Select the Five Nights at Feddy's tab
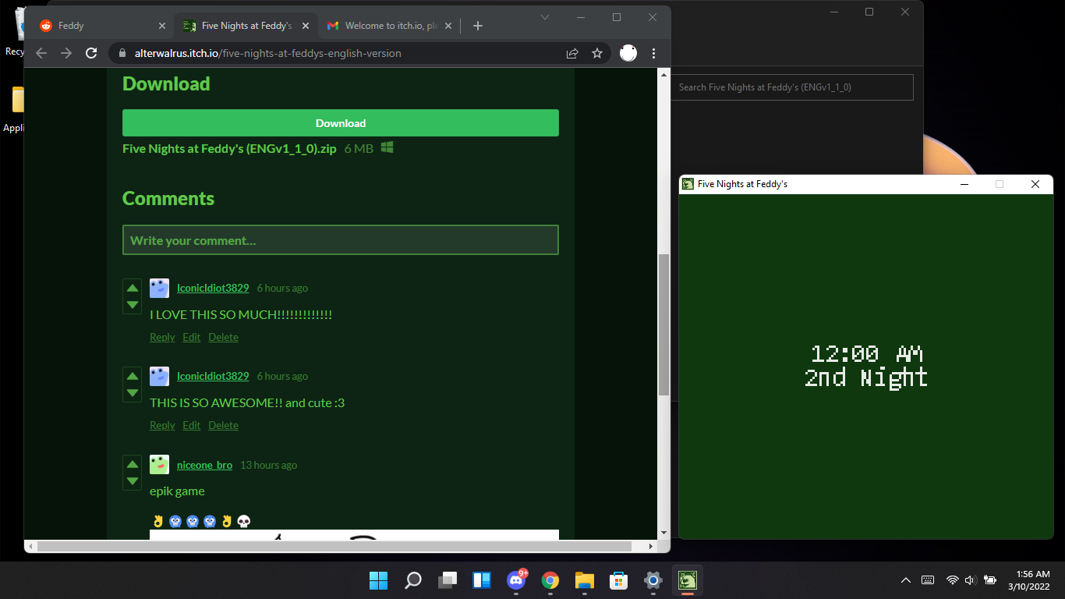This screenshot has width=1065, height=599. point(246,26)
